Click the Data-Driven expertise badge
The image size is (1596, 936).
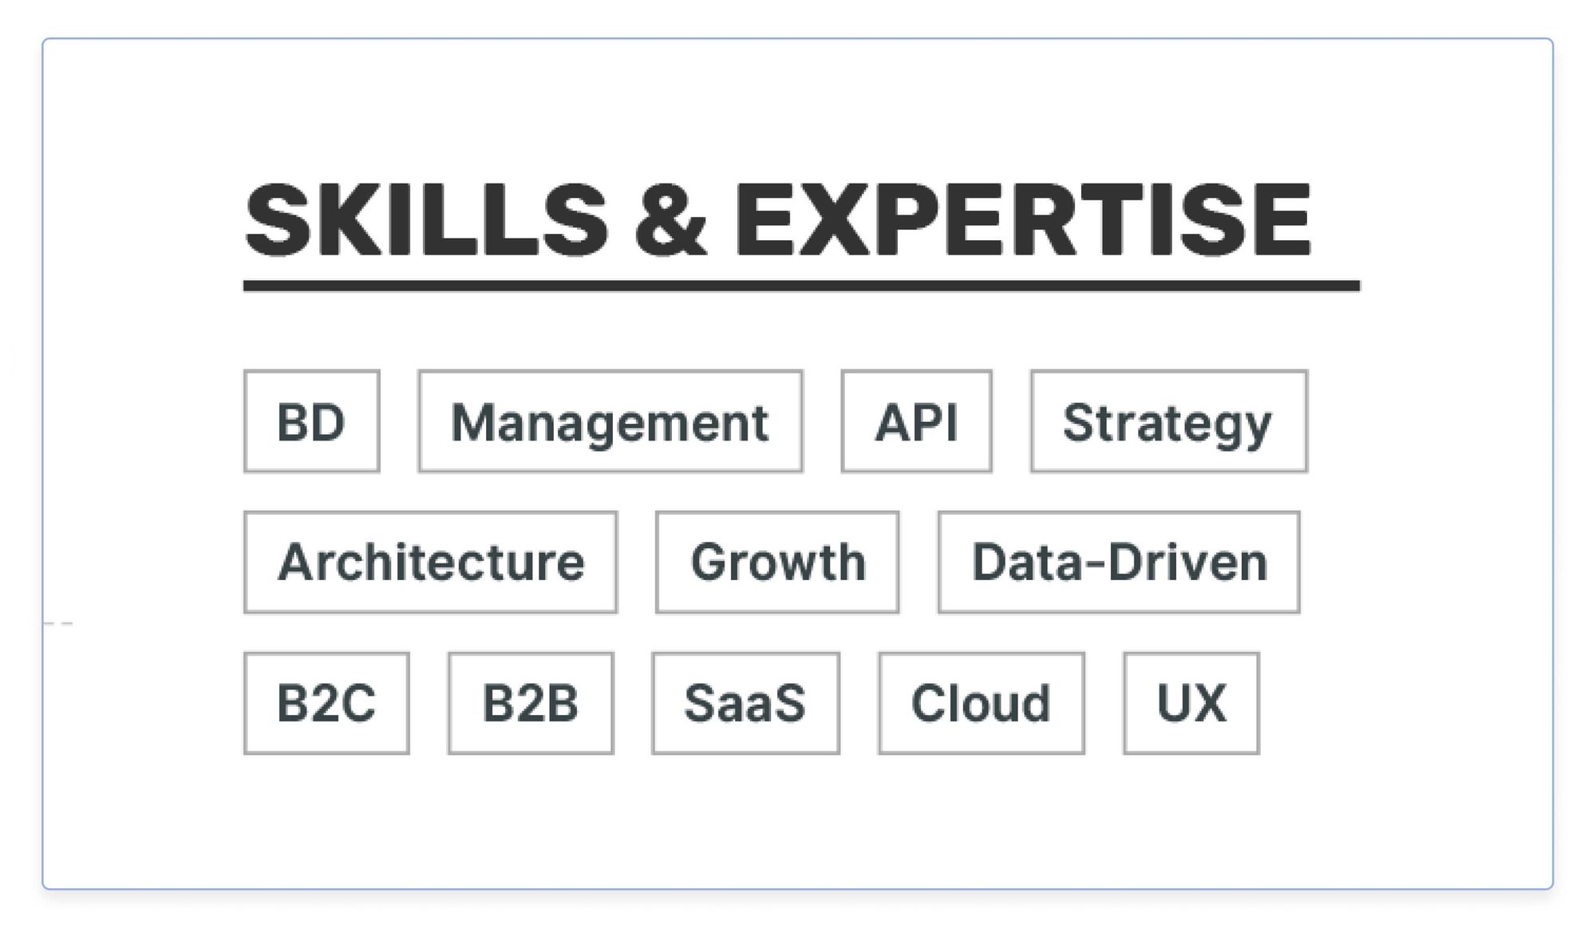pos(1118,562)
